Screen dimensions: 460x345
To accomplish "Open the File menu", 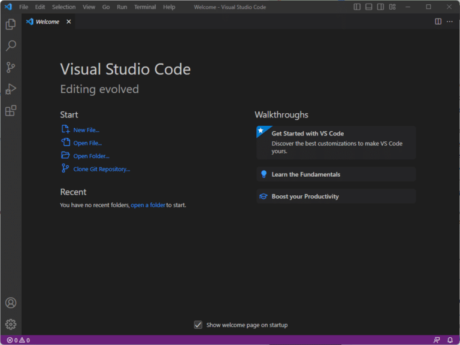I will click(x=24, y=7).
